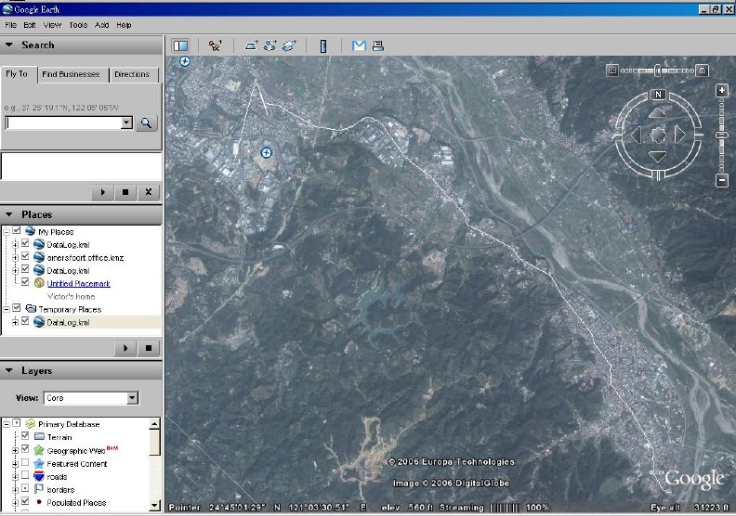The image size is (736, 516).
Task: Open the Layers View dropdown
Action: [132, 398]
